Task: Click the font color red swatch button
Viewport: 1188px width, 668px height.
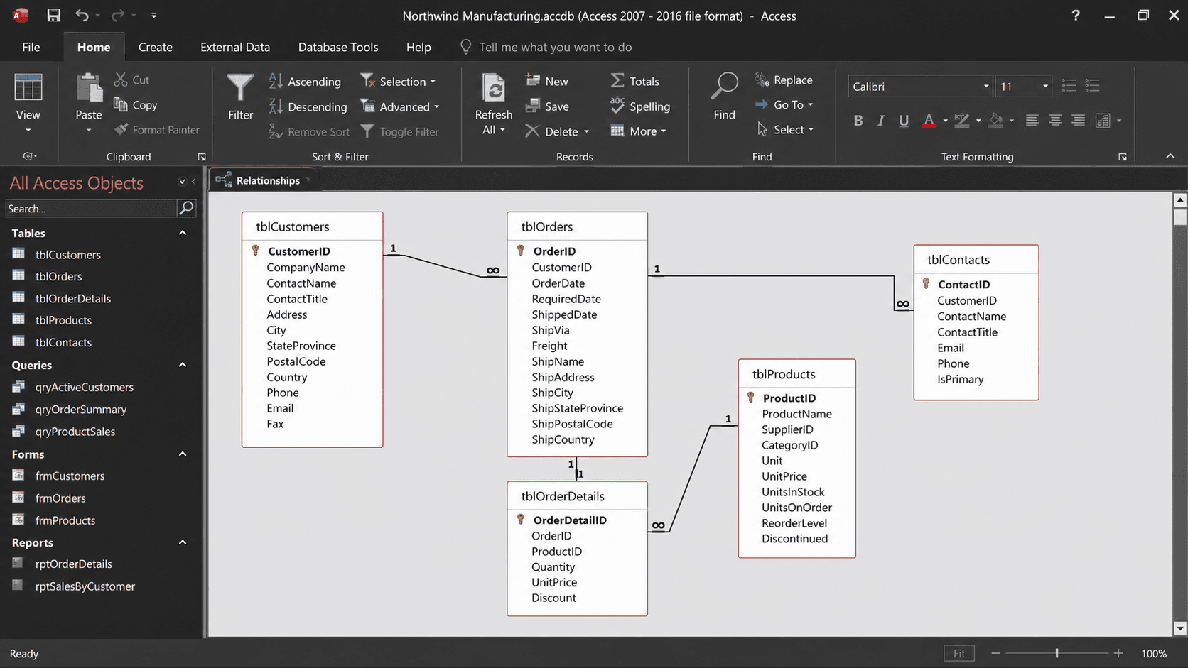Action: [x=929, y=121]
